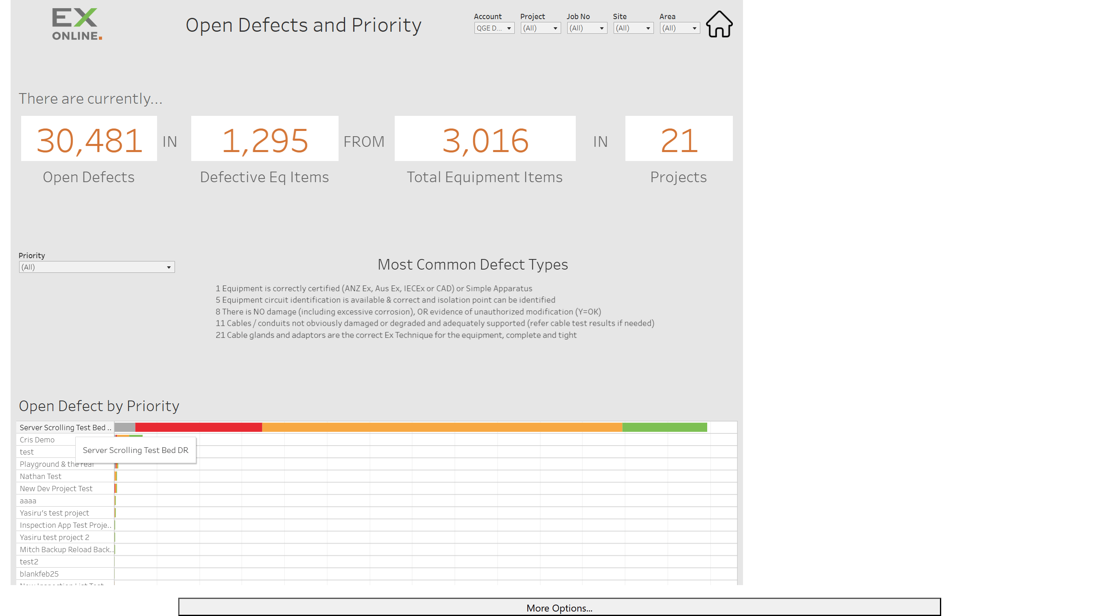Select the 1,295 Defective Eq Items value
Screen dimensions: 1119x616
tap(264, 140)
